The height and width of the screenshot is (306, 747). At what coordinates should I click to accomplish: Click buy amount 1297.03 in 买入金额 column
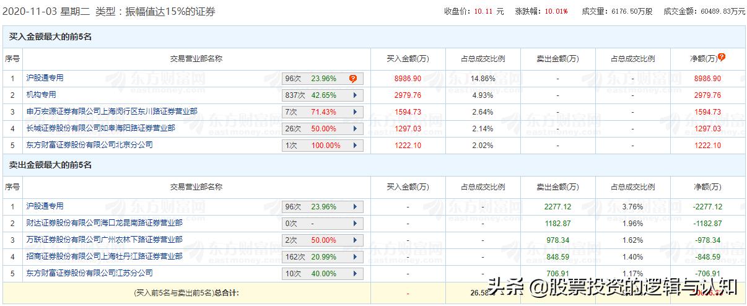point(408,129)
